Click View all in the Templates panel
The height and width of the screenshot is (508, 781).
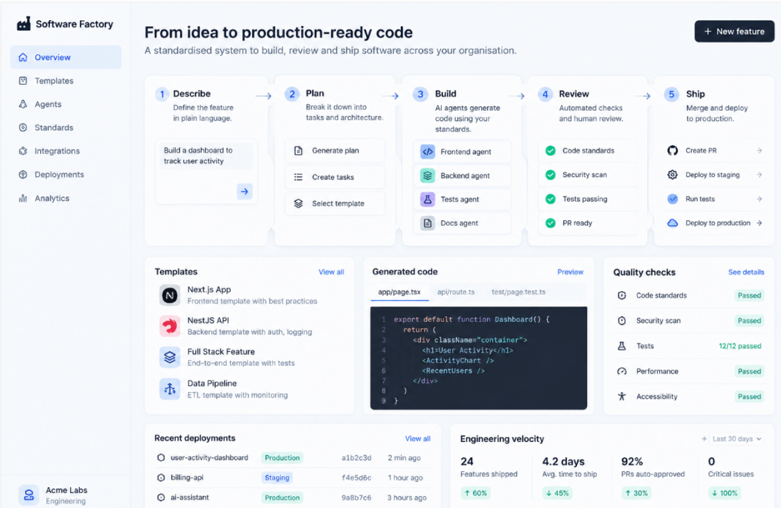[331, 272]
